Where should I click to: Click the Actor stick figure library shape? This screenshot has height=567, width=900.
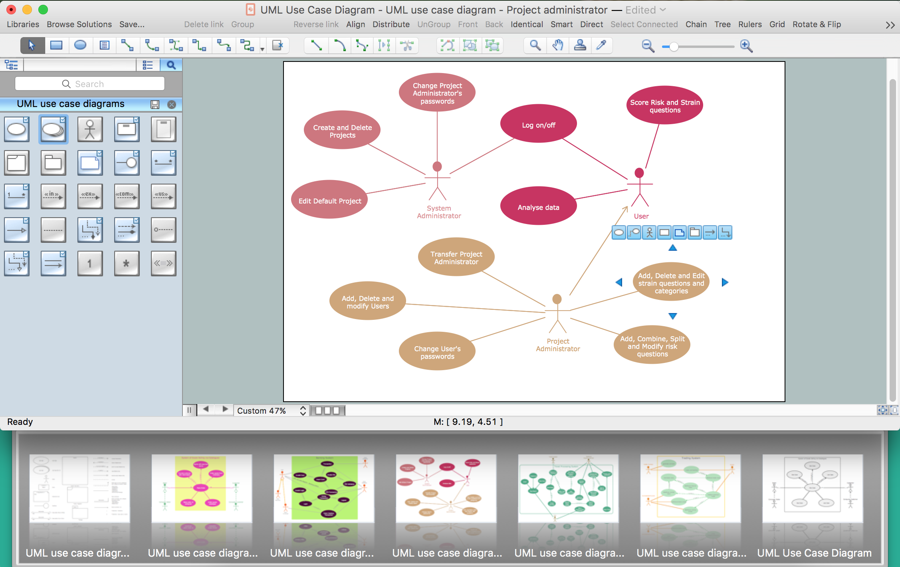click(x=90, y=129)
